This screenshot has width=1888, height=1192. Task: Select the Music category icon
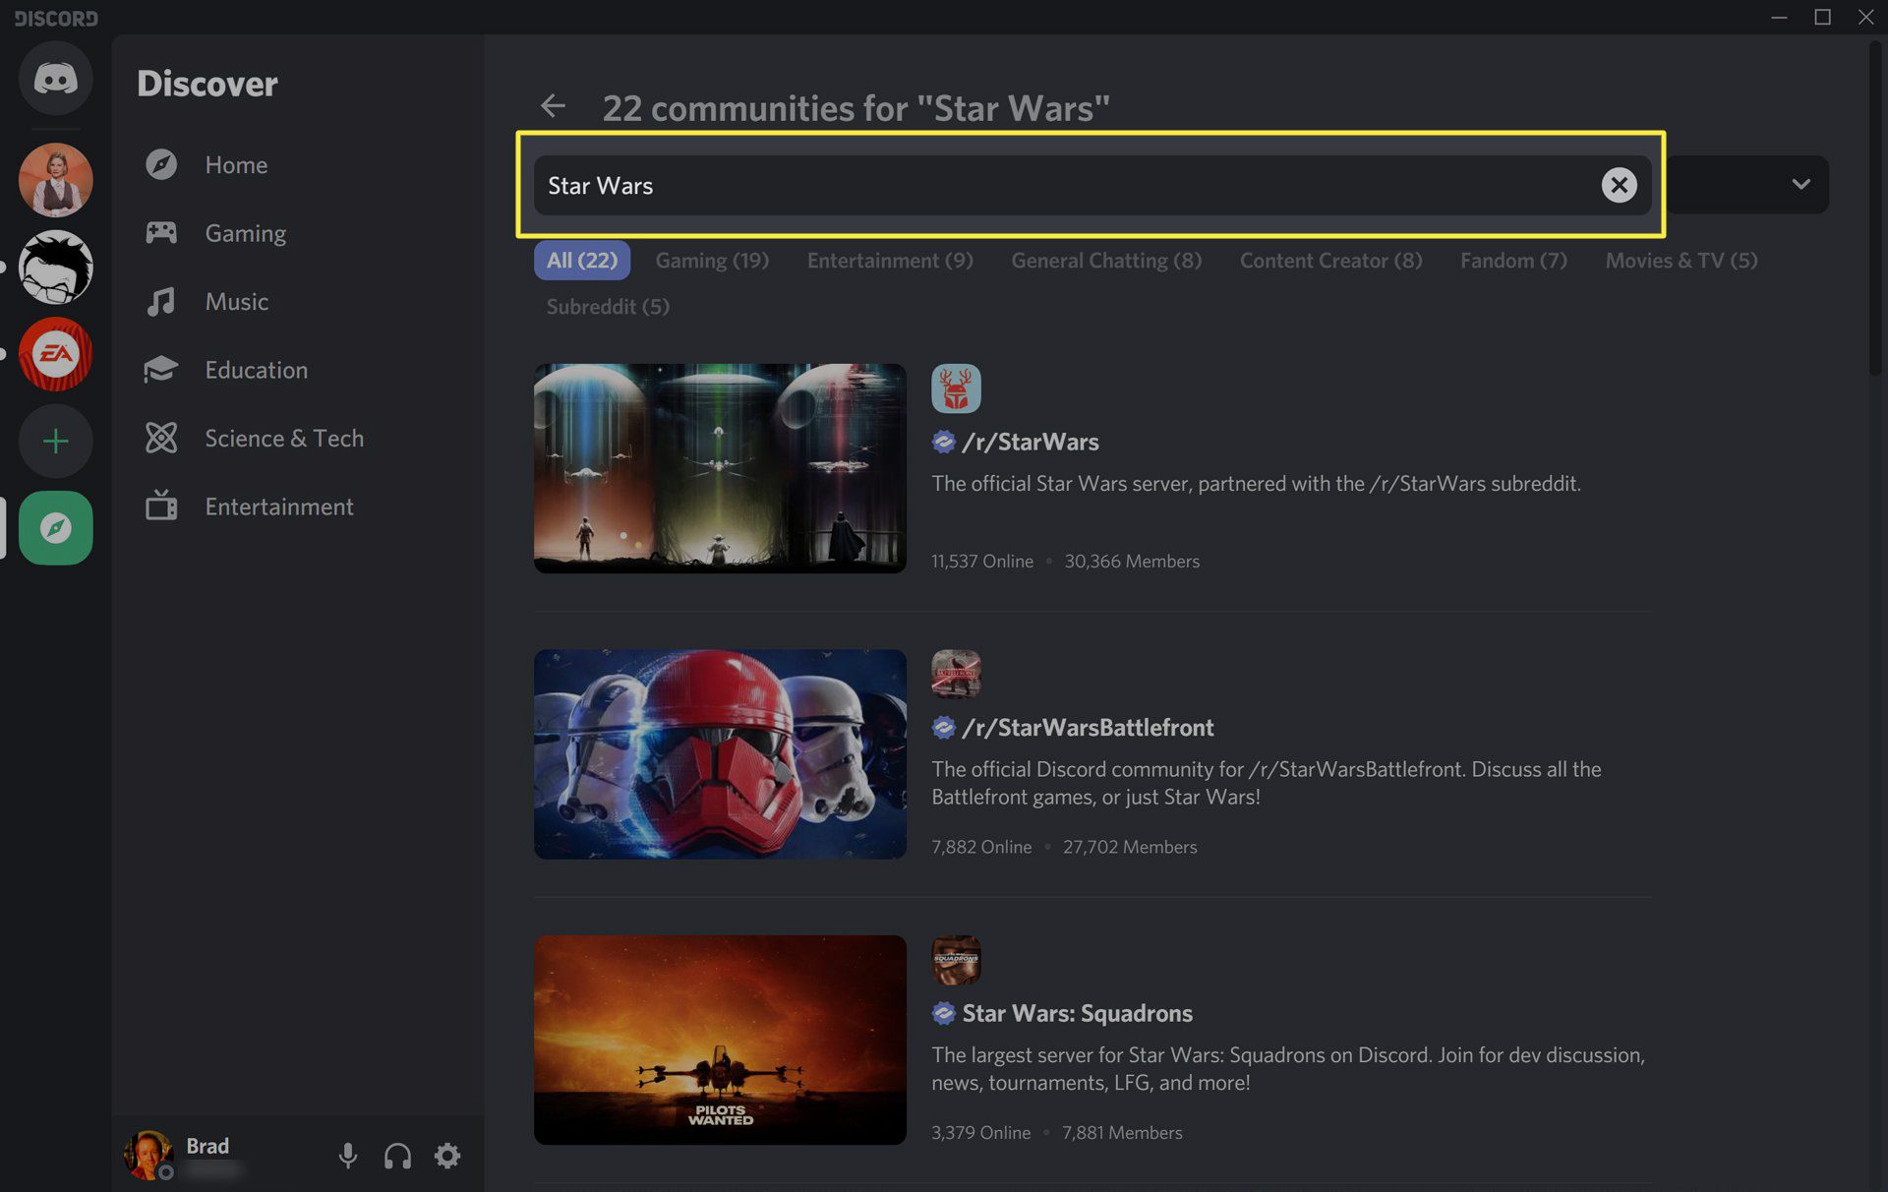[x=162, y=301]
